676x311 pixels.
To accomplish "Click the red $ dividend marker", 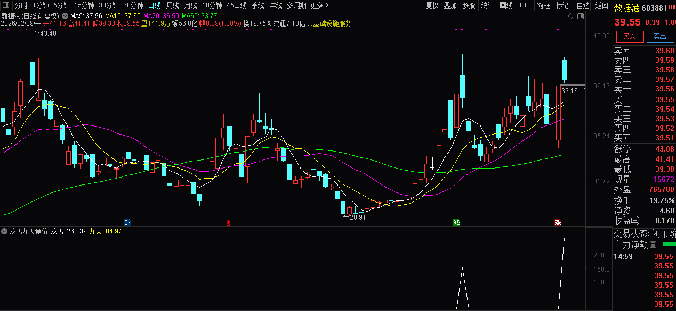I will tap(229, 223).
